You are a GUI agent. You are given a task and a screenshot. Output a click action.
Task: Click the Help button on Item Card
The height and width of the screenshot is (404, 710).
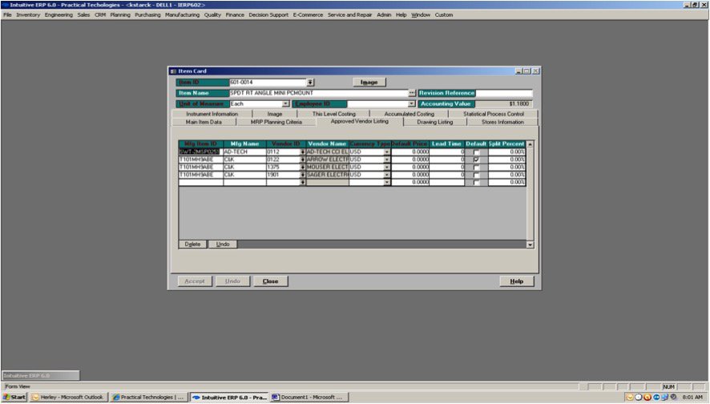(x=517, y=281)
